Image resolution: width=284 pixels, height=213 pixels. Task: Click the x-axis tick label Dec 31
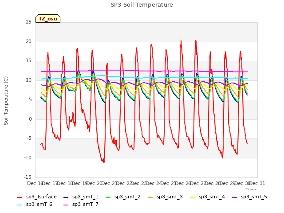point(257,183)
